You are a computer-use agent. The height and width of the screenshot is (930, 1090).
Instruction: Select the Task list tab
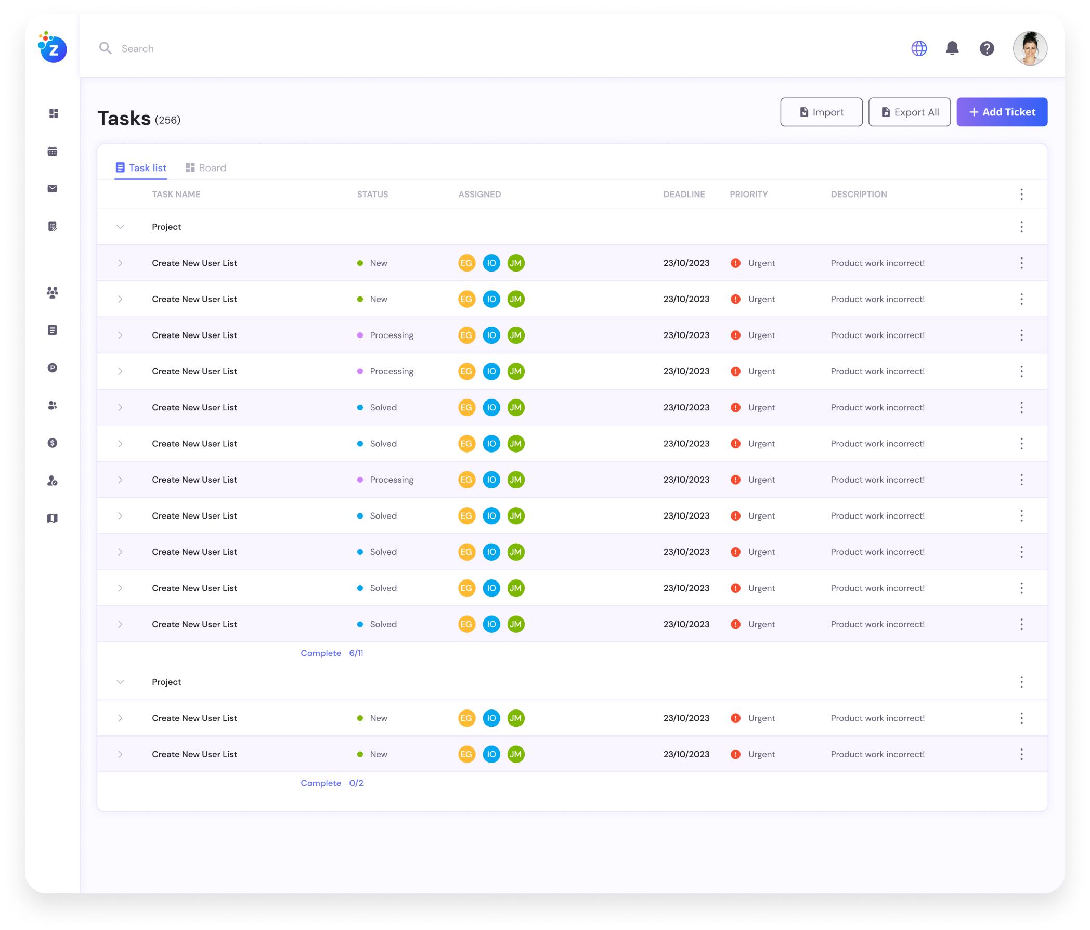(x=141, y=168)
